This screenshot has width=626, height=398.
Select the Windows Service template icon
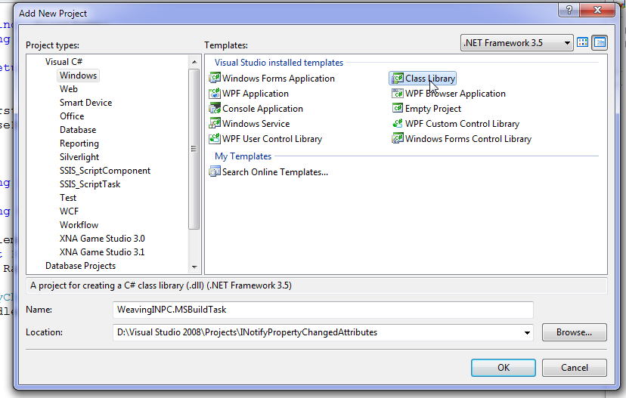tap(215, 123)
